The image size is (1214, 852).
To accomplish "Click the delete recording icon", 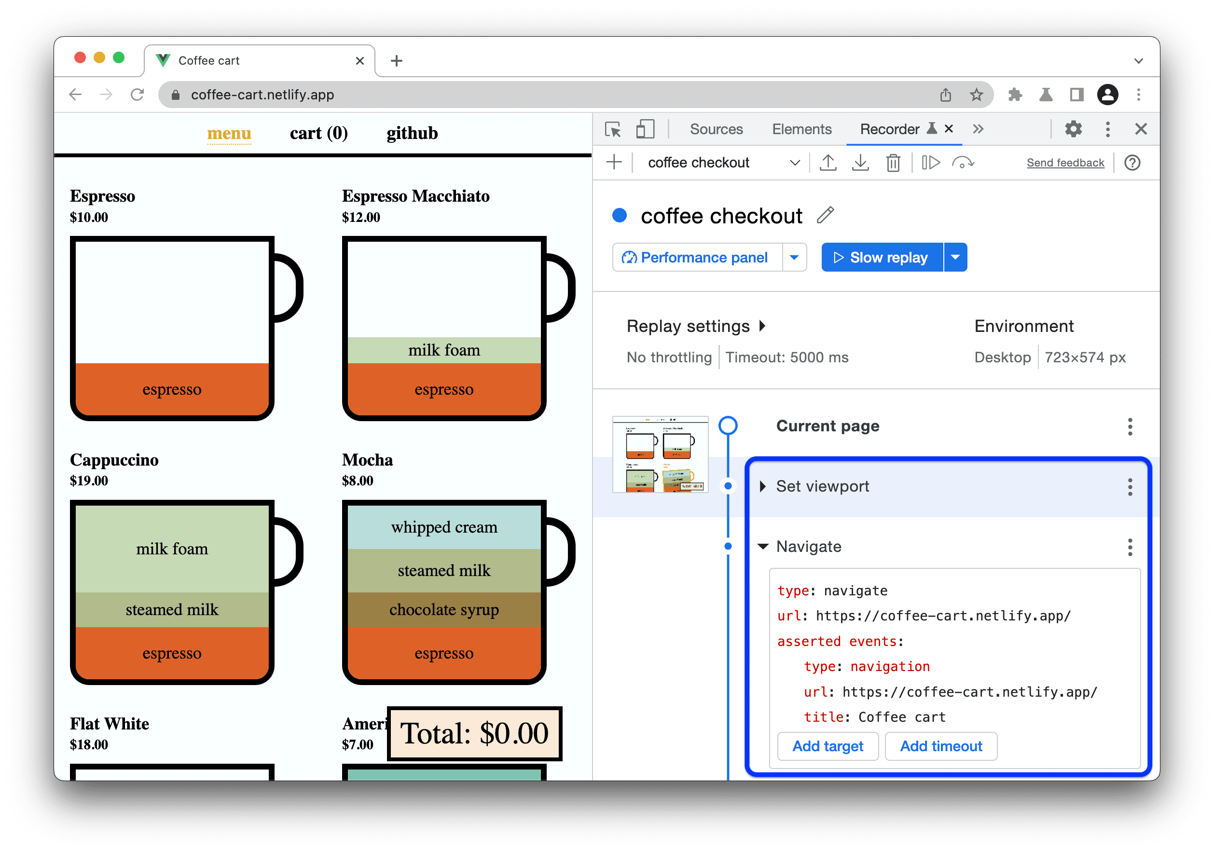I will click(892, 163).
